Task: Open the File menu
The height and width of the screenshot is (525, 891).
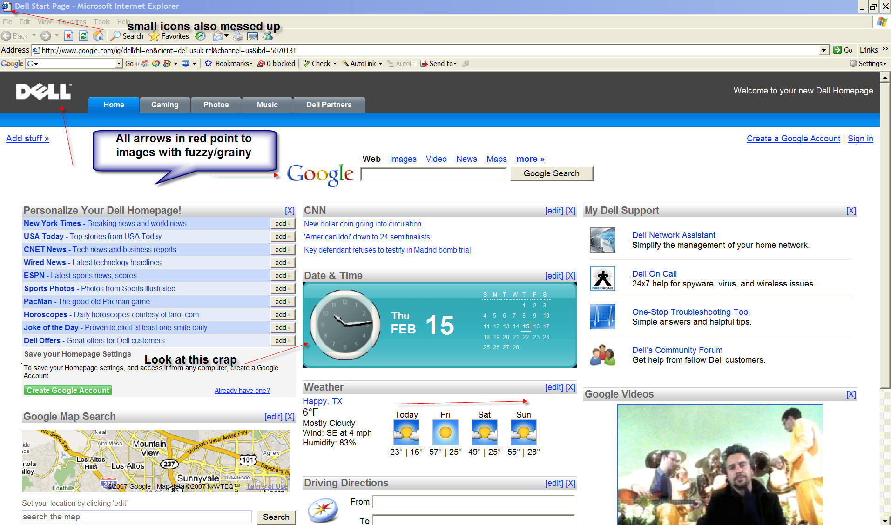Action: 7,21
